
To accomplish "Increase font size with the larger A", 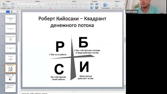I will (x=49, y=4).
